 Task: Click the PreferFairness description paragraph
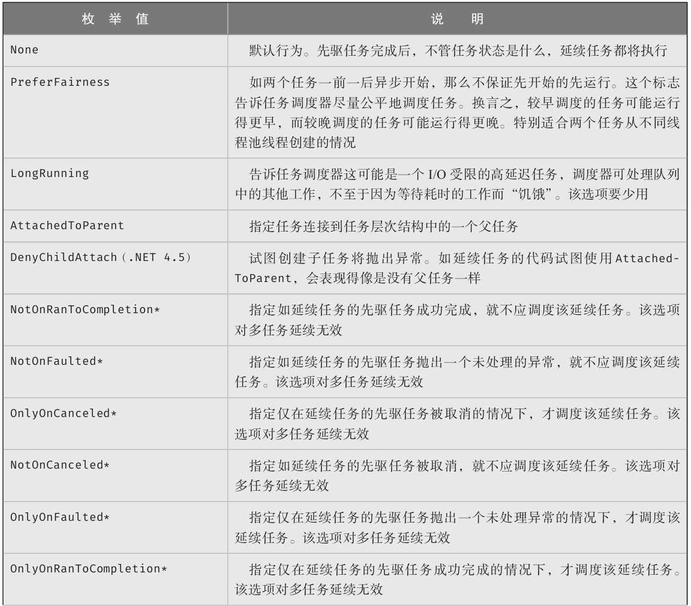[x=457, y=112]
